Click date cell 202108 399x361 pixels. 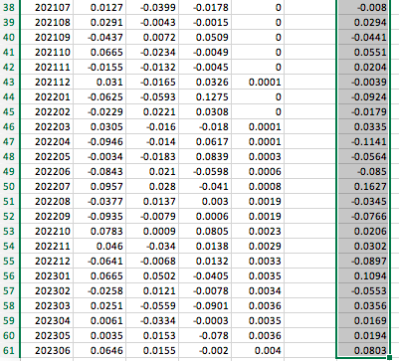47,22
